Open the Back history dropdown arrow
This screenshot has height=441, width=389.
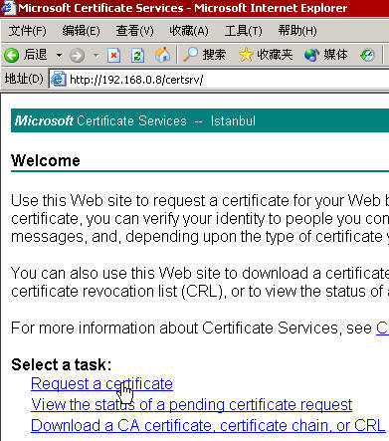coord(59,56)
